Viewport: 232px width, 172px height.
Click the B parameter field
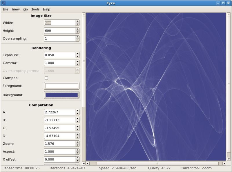click(60, 120)
